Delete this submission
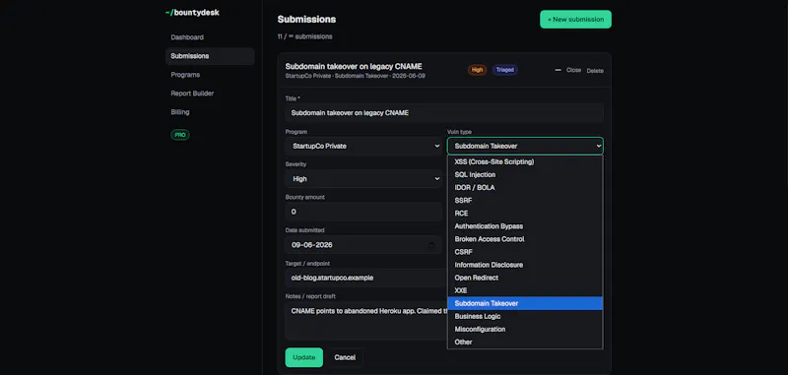 pyautogui.click(x=595, y=70)
